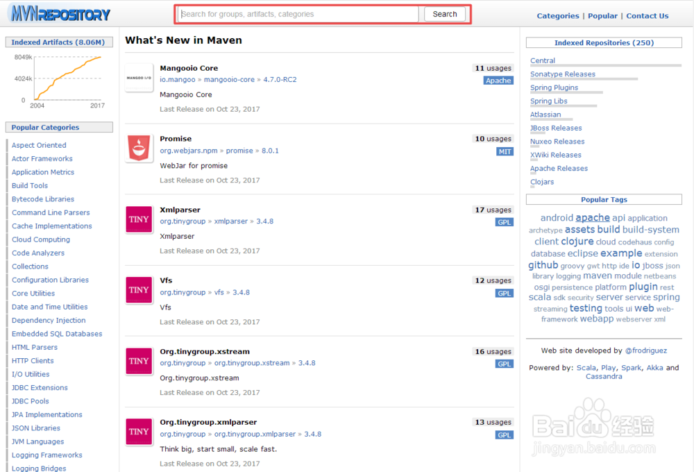Open the Org.tinygroup.xmlparser title link
This screenshot has height=472, width=694.
pos(208,423)
